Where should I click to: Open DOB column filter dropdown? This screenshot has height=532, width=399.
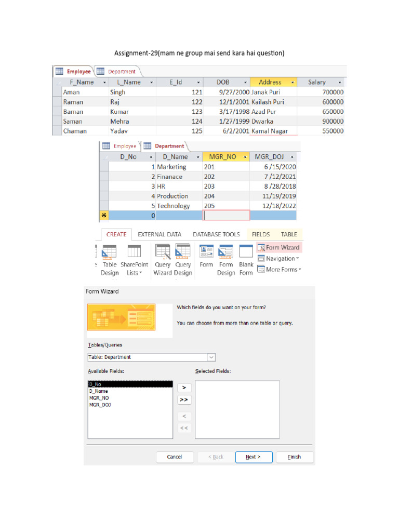[245, 83]
